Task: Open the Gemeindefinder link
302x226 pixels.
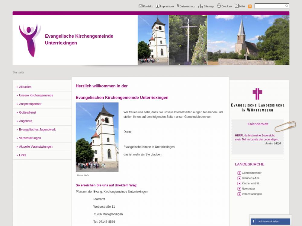Action: coord(251,173)
